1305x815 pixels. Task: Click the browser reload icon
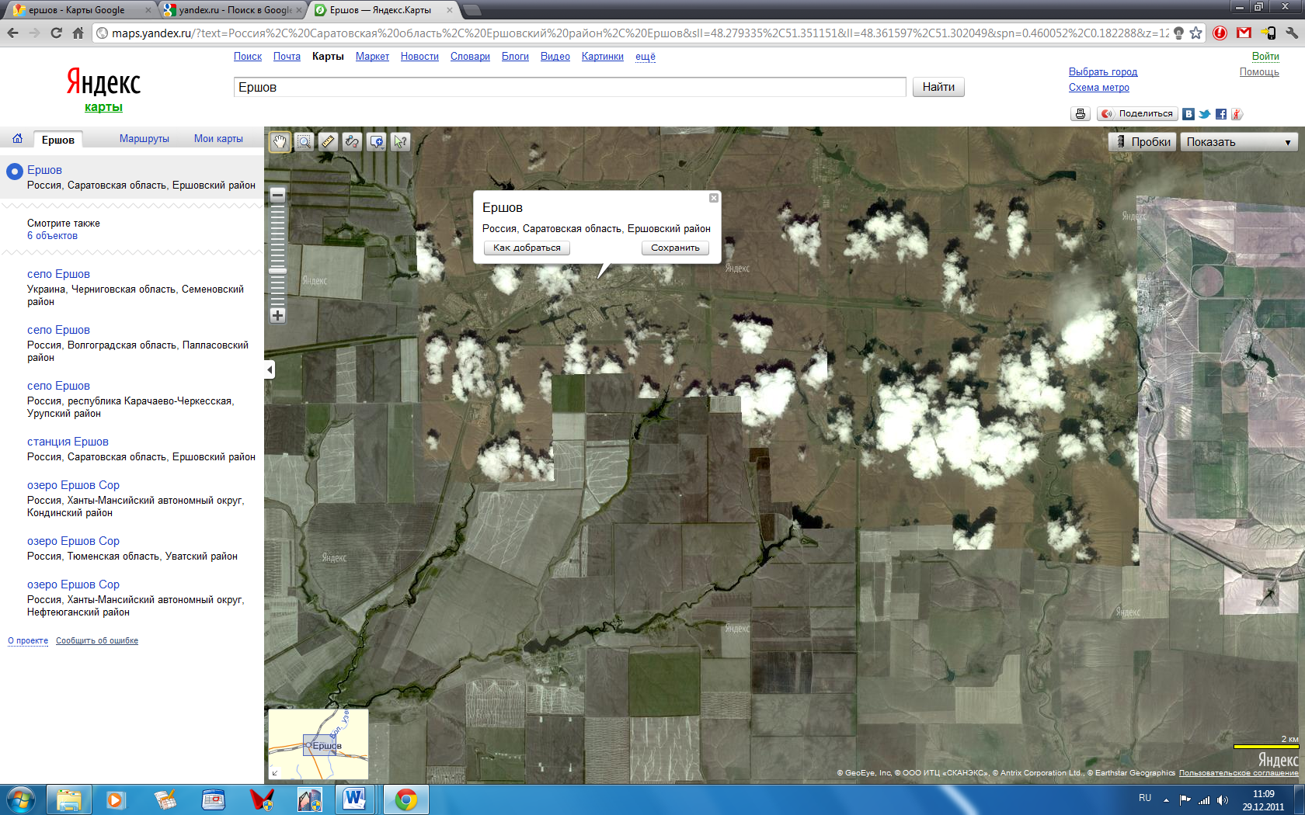coord(56,33)
